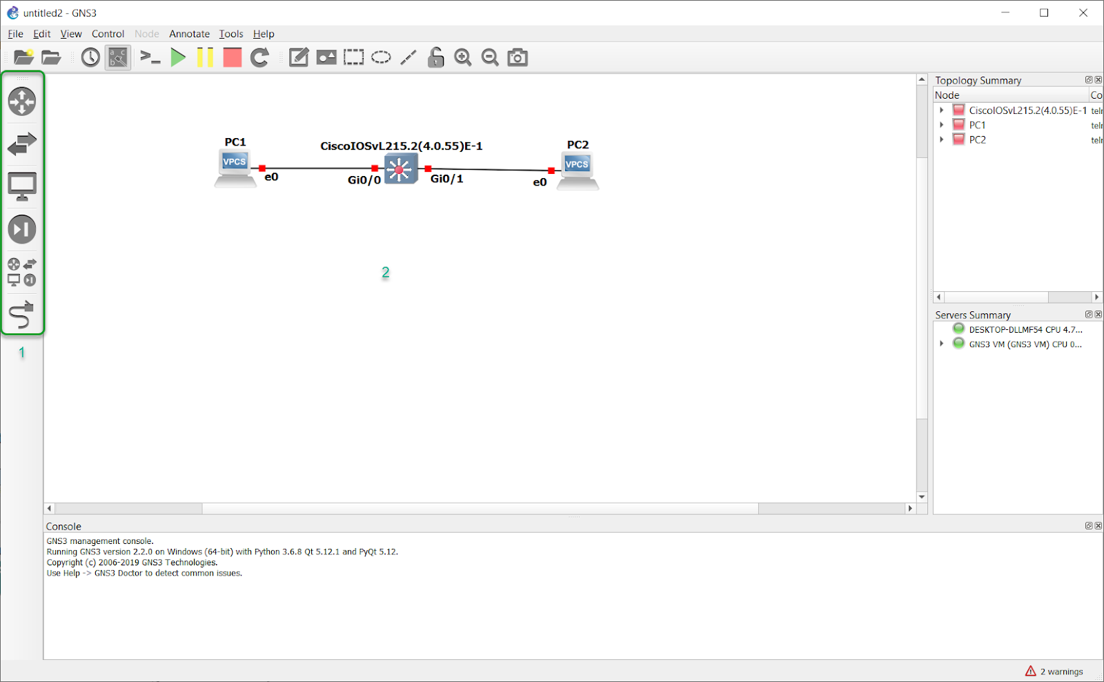Select DESKTOP-DLLMF54 server in Servers Summary
Image resolution: width=1104 pixels, height=682 pixels.
point(1018,329)
